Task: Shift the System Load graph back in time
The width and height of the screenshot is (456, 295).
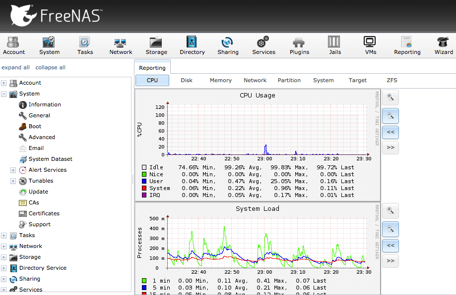Action: (x=391, y=245)
